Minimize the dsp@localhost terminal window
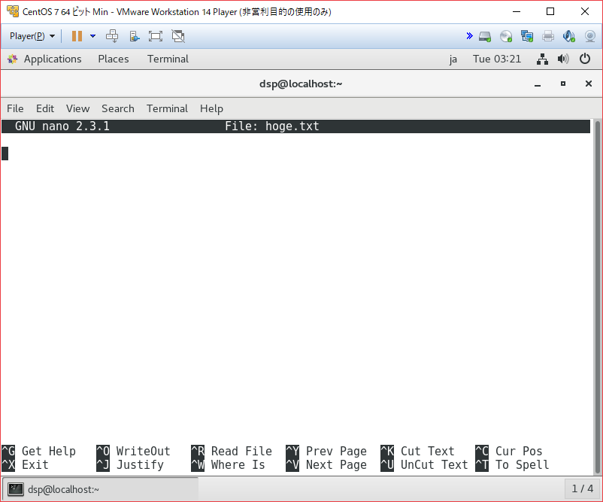 [538, 84]
